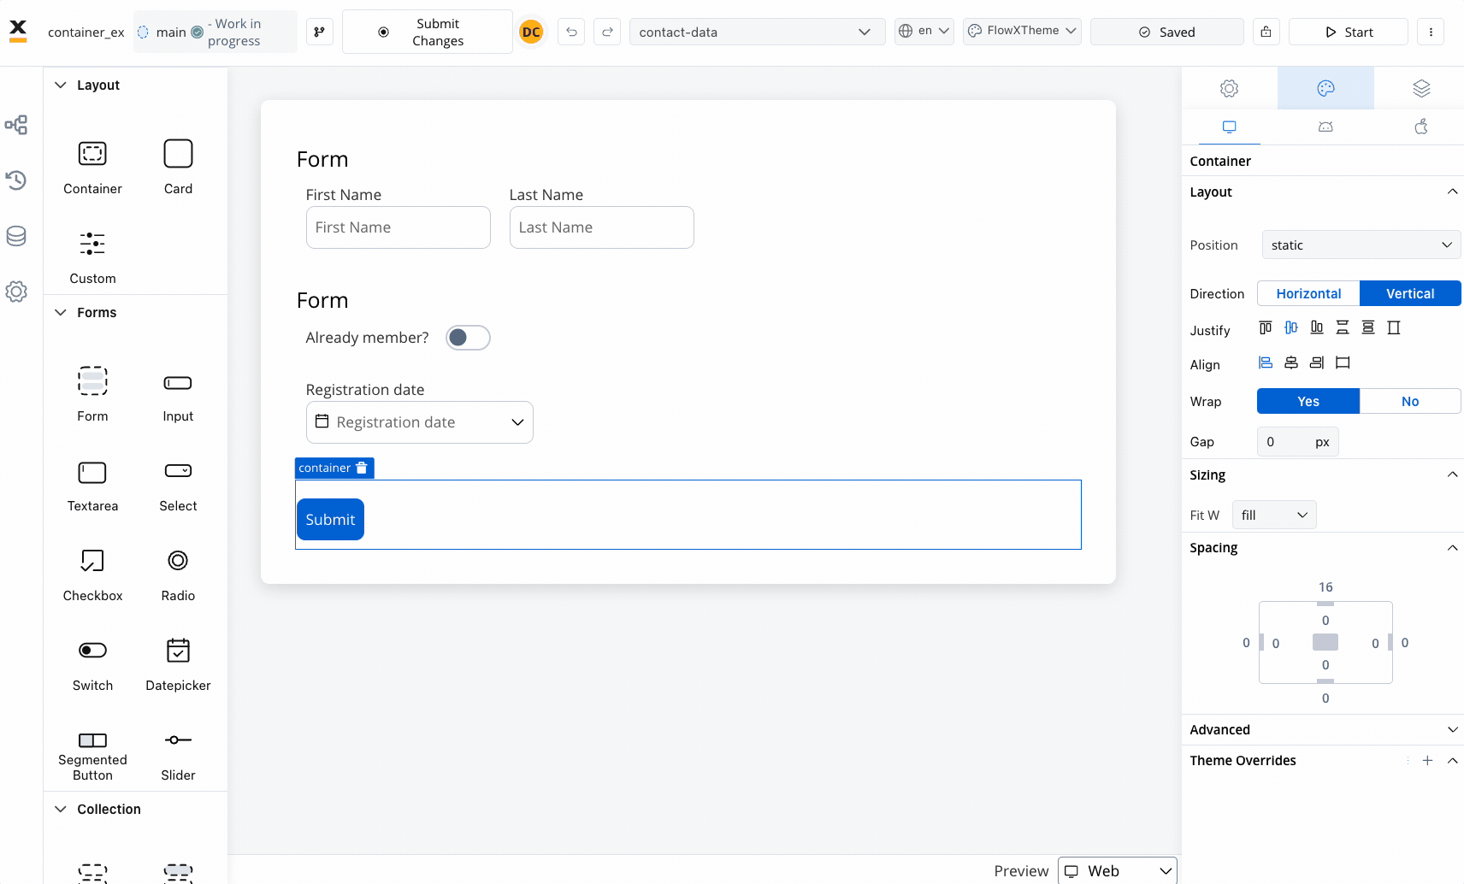The width and height of the screenshot is (1464, 884).
Task: Choose the Textarea component icon
Action: pyautogui.click(x=92, y=472)
